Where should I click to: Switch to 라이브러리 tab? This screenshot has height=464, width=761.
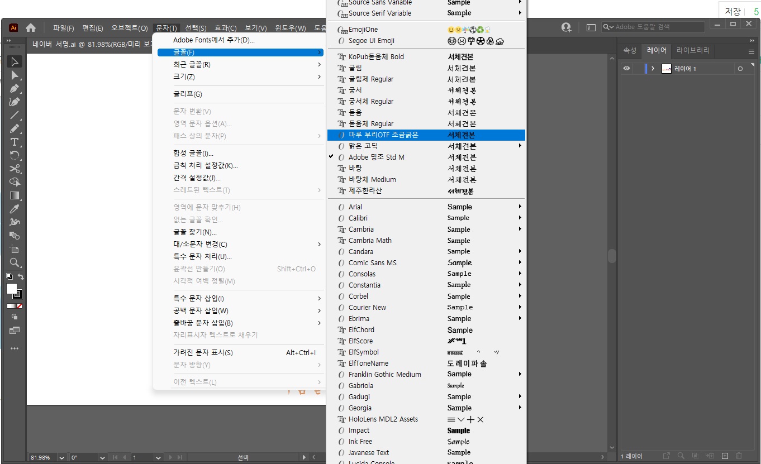pyautogui.click(x=693, y=50)
